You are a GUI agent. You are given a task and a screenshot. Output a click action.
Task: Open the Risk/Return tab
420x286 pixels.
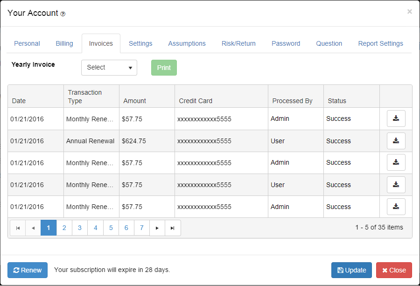(x=238, y=43)
